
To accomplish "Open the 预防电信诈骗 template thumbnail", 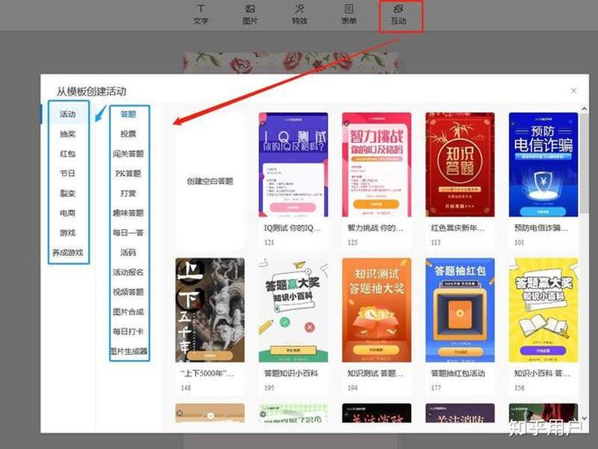I will tap(543, 165).
